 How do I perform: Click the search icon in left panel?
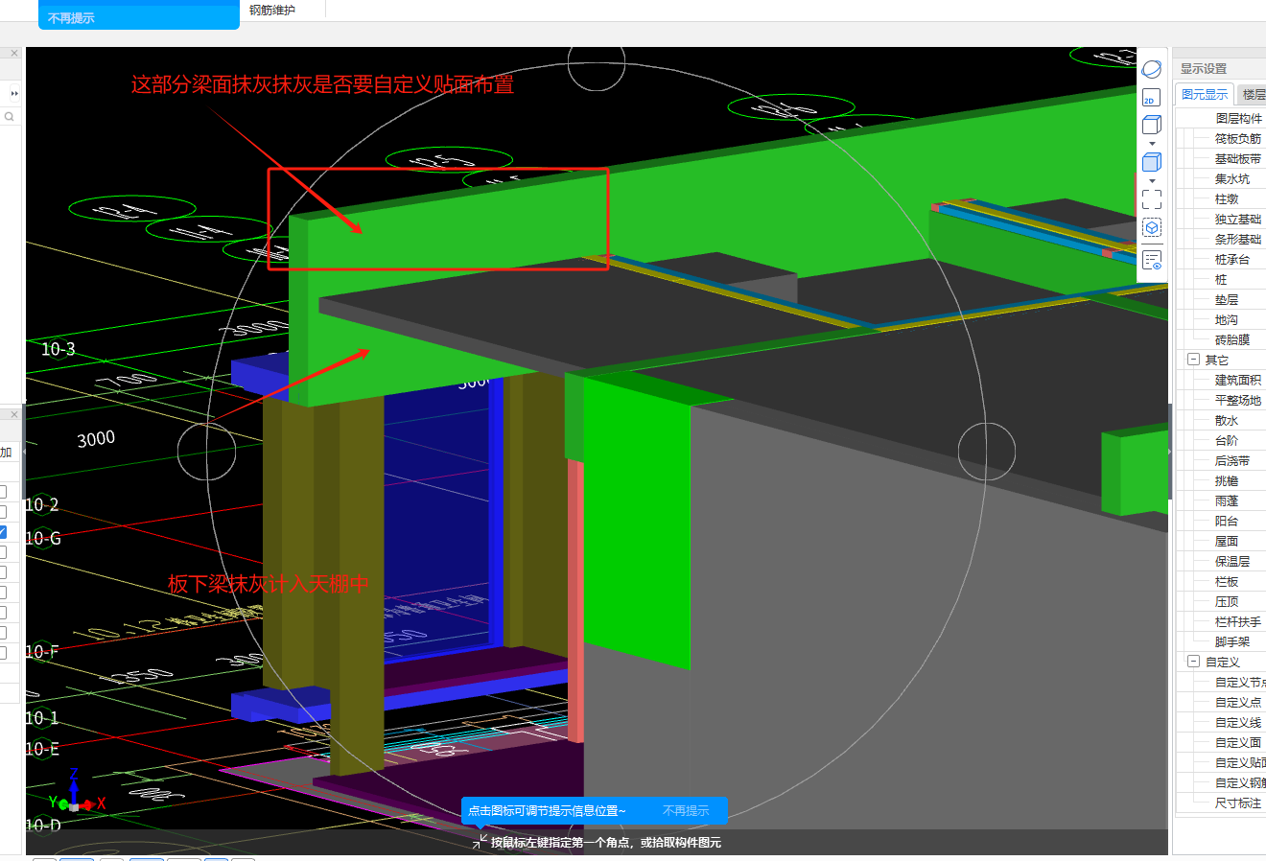click(9, 117)
